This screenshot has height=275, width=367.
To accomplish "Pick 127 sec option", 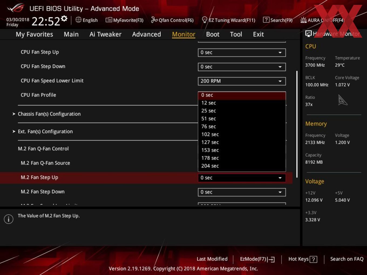I will point(242,142).
